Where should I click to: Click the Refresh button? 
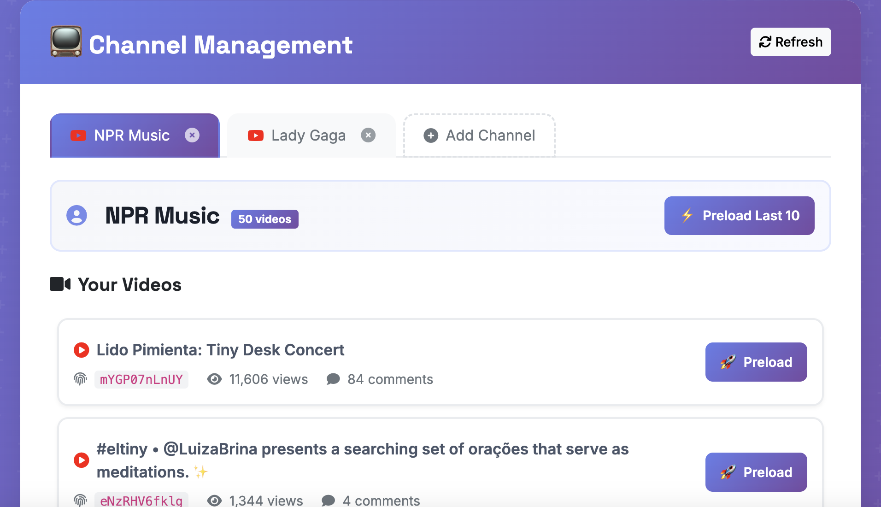tap(790, 42)
